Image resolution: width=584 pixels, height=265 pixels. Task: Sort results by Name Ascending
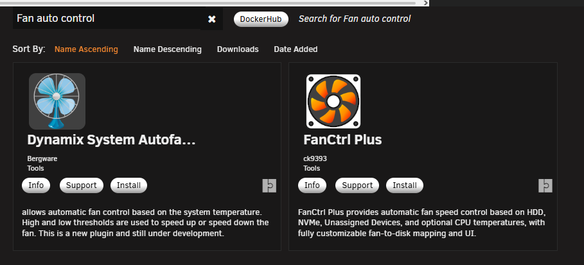point(86,49)
